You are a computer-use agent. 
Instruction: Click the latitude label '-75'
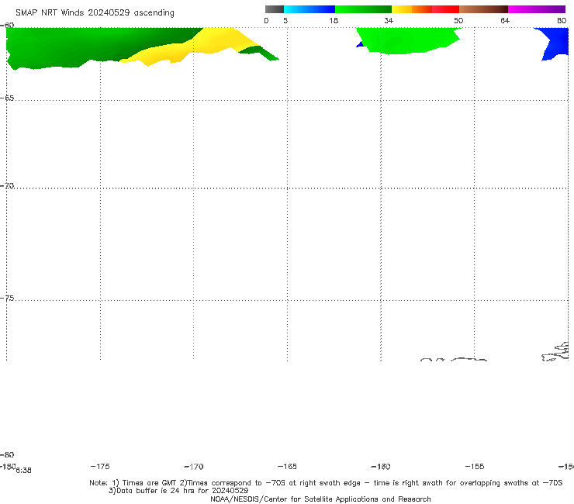(7, 299)
